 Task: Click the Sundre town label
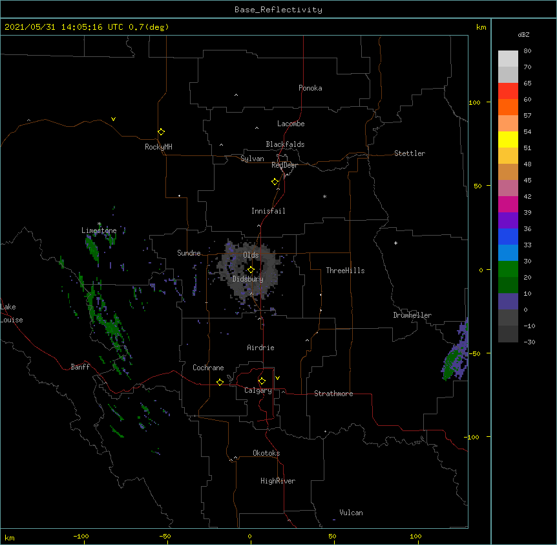tap(189, 253)
